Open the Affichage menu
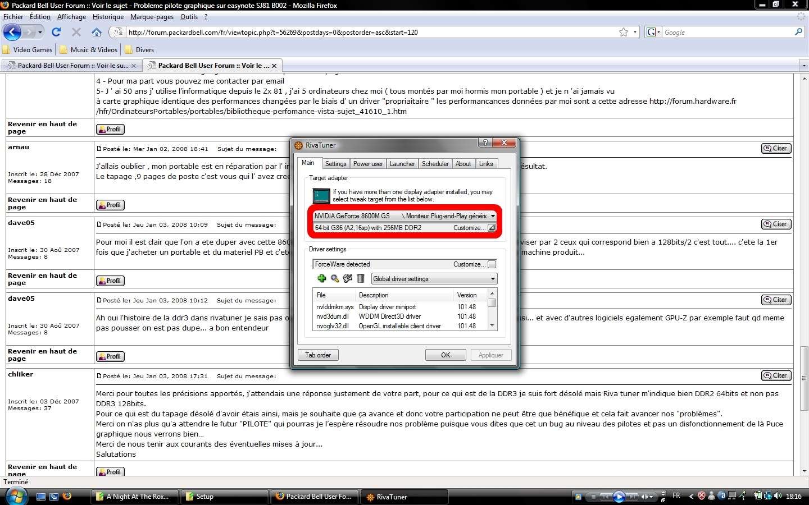The width and height of the screenshot is (809, 505). (x=71, y=17)
